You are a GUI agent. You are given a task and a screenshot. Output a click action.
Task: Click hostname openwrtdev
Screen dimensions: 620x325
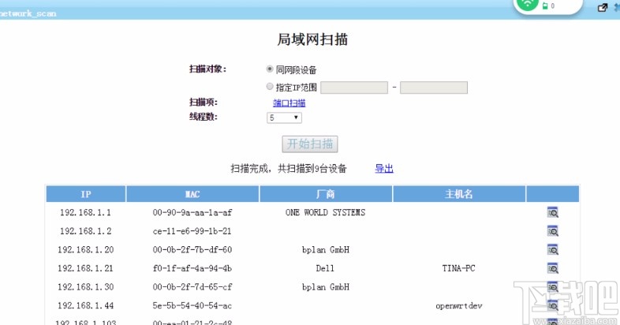(x=458, y=305)
